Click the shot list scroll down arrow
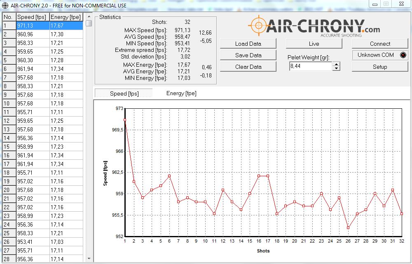 coord(89,259)
